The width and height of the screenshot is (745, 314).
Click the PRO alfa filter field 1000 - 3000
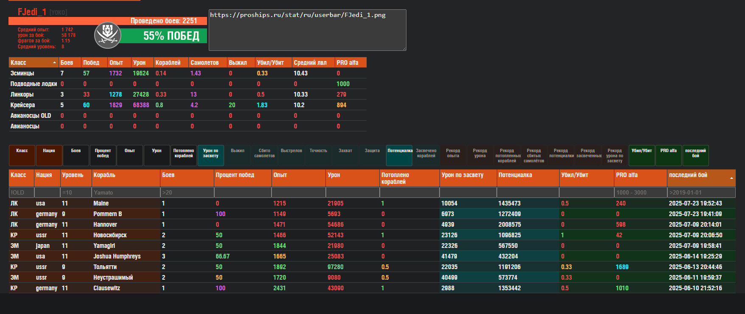(x=640, y=192)
